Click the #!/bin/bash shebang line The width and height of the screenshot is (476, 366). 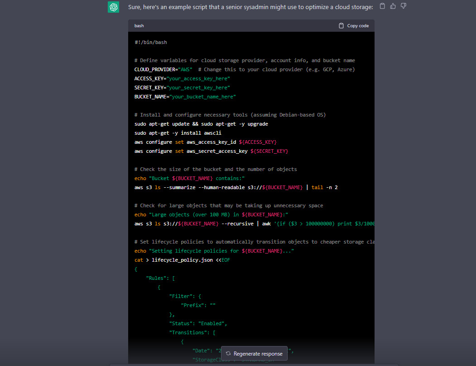click(150, 42)
